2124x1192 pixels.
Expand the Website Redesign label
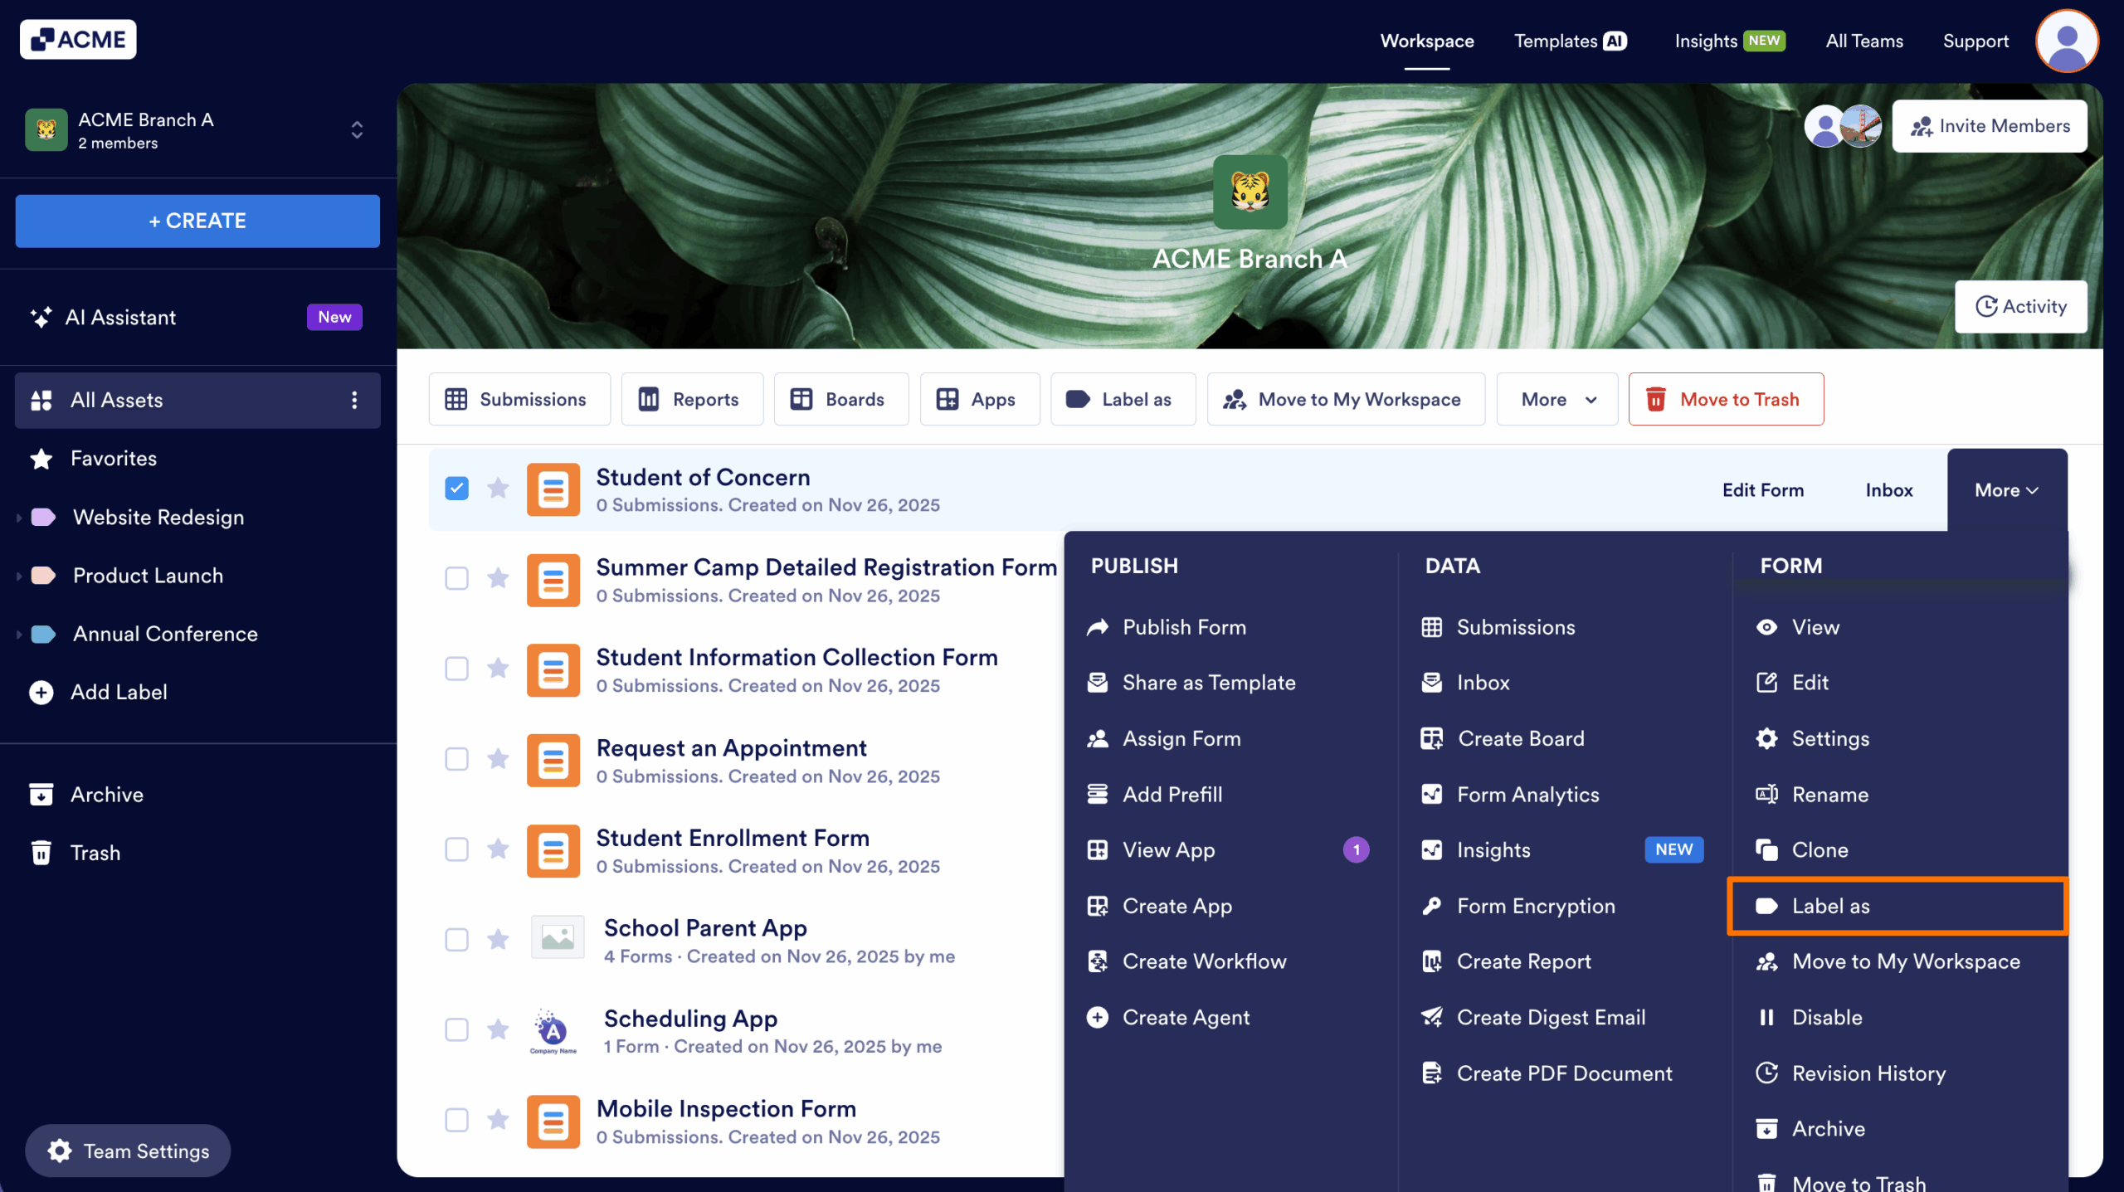[18, 517]
